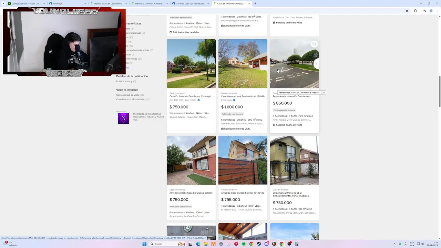Switch to the Hermosa Casa En Condominio tab
Image resolution: width=441 pixels, height=248 pixels.
coord(108,3)
